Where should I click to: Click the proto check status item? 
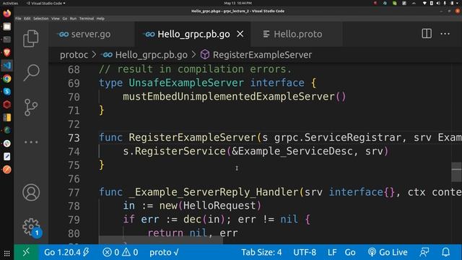[164, 252]
